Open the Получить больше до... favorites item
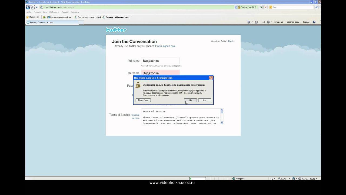The height and width of the screenshot is (195, 346). point(117,17)
